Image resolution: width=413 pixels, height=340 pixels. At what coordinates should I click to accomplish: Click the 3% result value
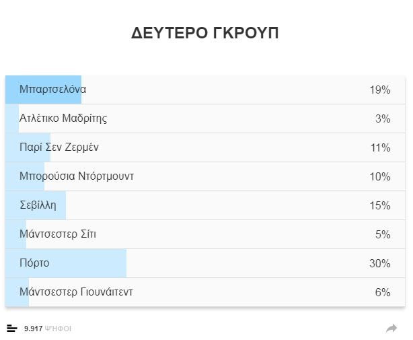[382, 119]
